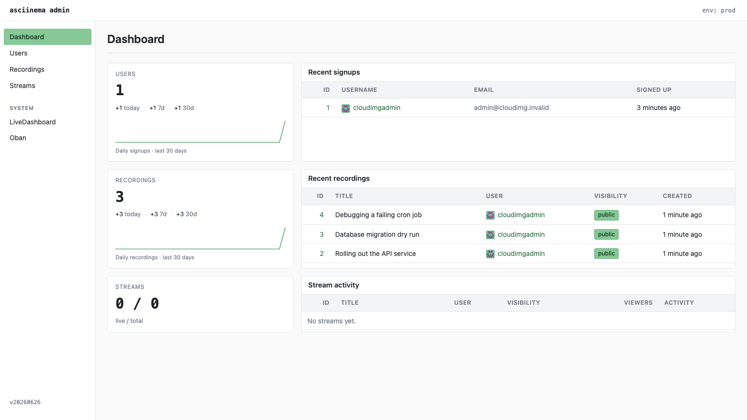747x420 pixels.
Task: Click the 'Recent recordings' panel heading
Action: click(339, 178)
